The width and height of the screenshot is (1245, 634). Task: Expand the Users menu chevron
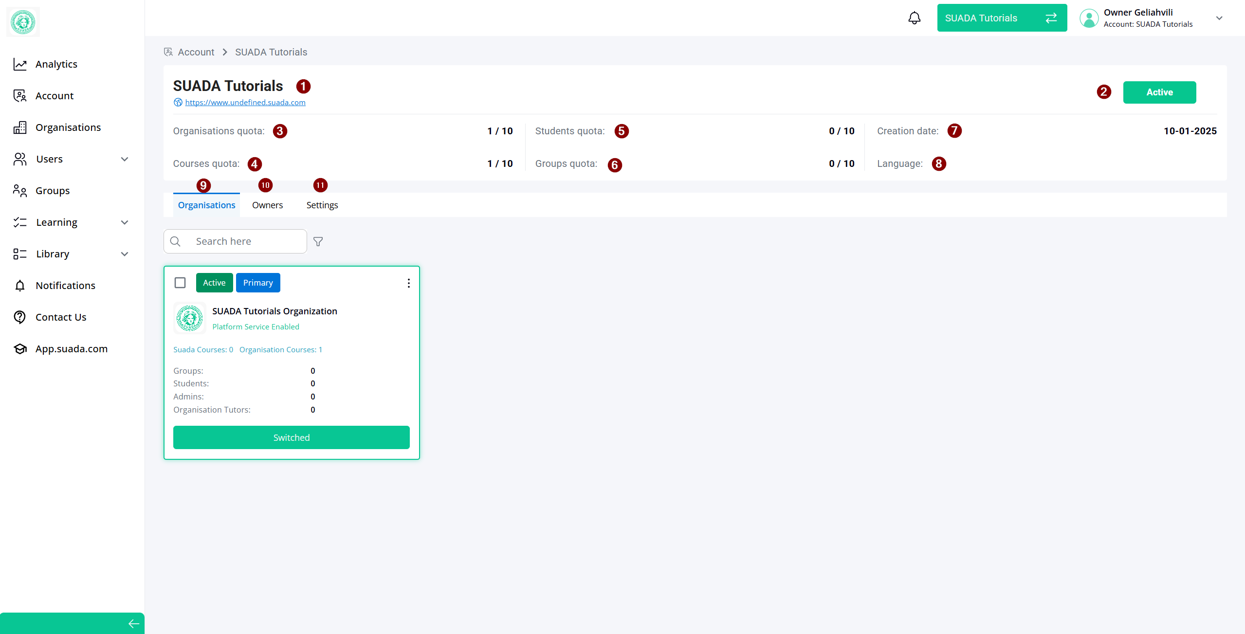tap(125, 159)
